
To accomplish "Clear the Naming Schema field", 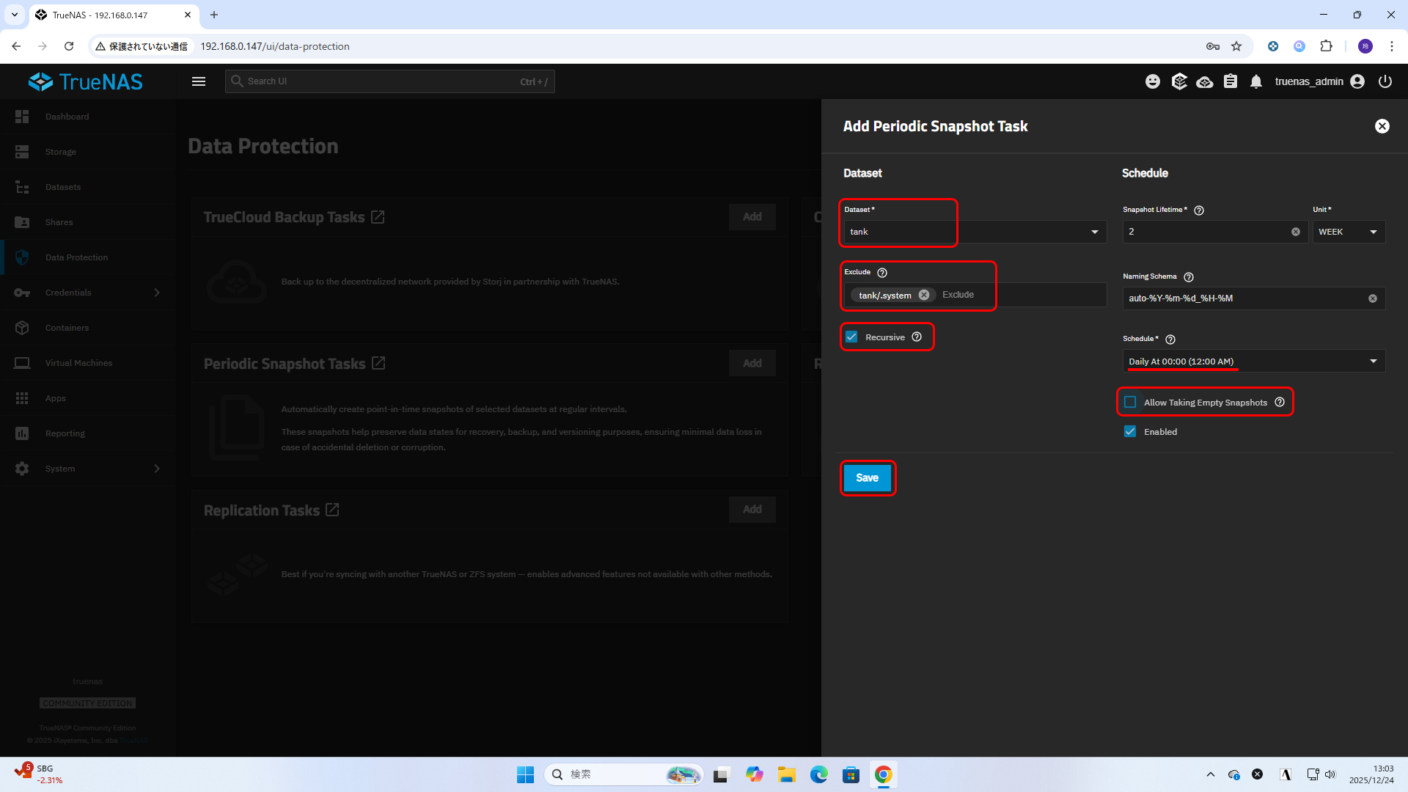I will pyautogui.click(x=1373, y=298).
